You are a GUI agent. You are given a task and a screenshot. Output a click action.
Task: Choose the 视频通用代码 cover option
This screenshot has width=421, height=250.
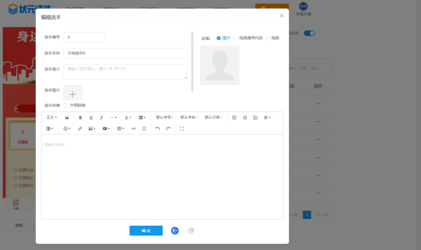click(236, 38)
